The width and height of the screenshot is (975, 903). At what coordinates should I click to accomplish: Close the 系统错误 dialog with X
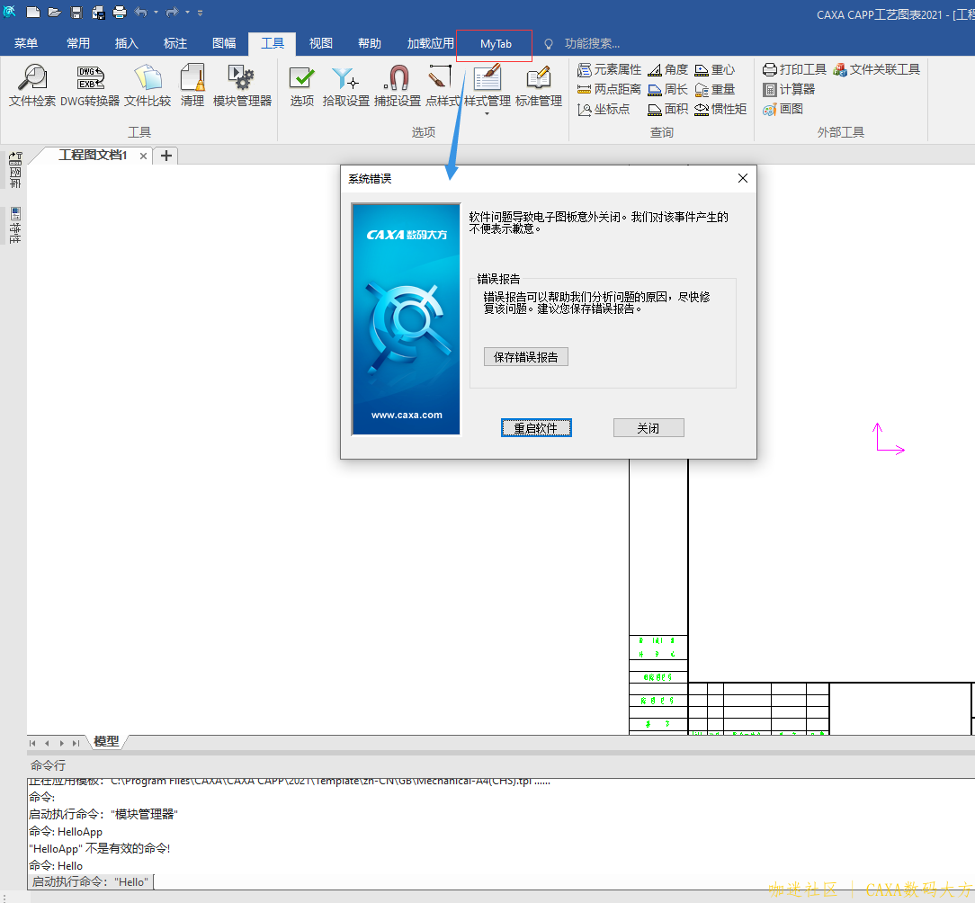coord(742,178)
